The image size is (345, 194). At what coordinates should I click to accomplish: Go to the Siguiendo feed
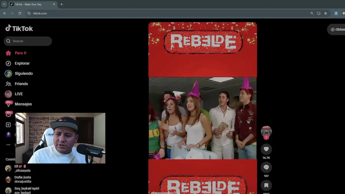coord(19,74)
